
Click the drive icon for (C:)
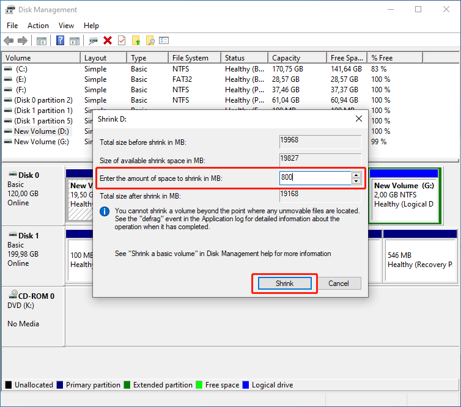pyautogui.click(x=8, y=69)
